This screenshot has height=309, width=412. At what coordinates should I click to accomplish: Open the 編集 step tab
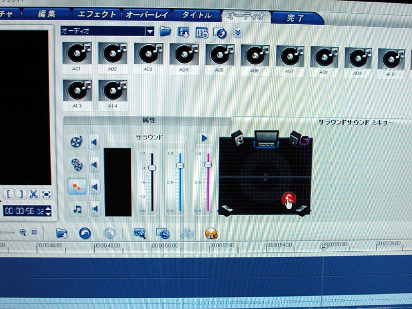[x=47, y=14]
